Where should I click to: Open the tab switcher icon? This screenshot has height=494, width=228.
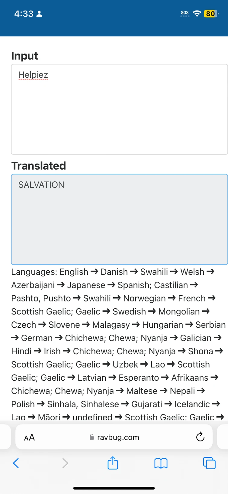point(209,463)
